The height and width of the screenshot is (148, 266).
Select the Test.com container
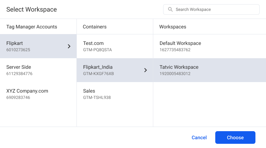(115, 46)
